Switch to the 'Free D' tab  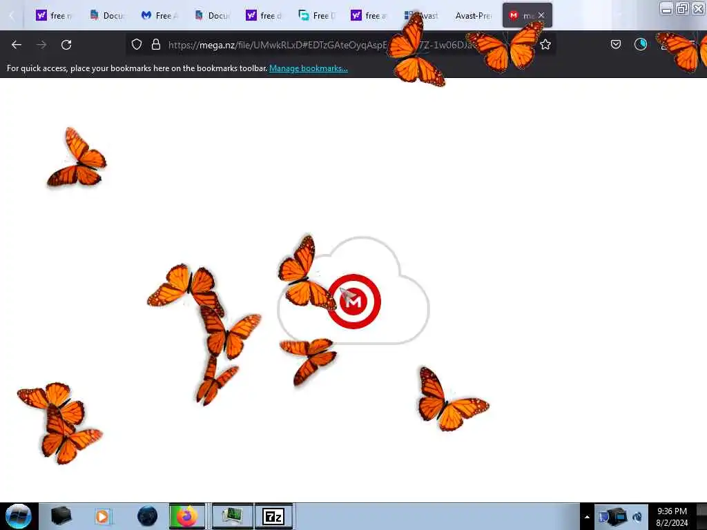click(316, 15)
